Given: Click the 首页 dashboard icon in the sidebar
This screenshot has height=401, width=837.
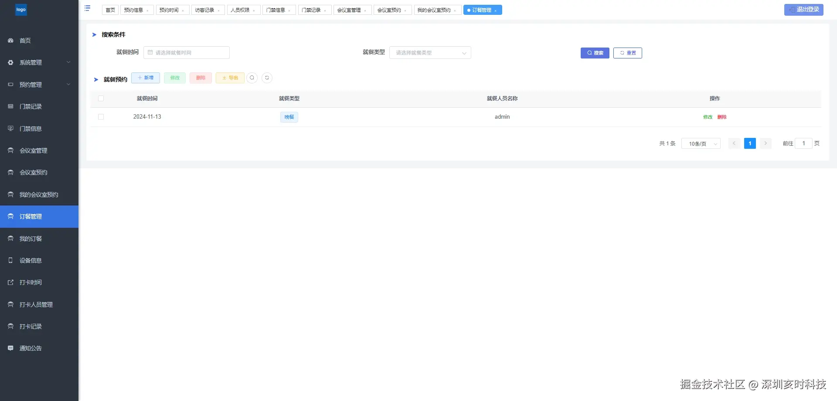Looking at the screenshot, I should pyautogui.click(x=10, y=41).
